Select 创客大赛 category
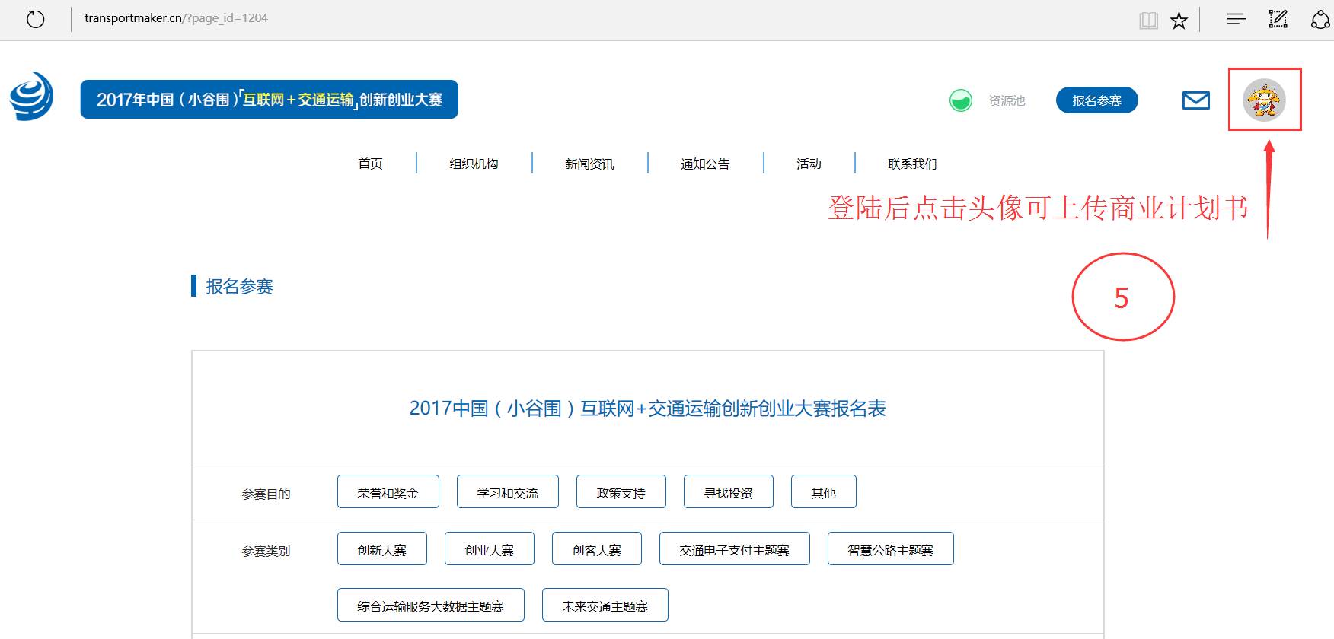Viewport: 1334px width, 639px height. 597,548
